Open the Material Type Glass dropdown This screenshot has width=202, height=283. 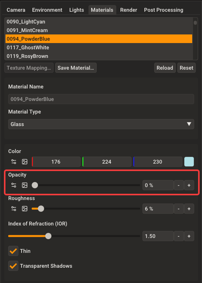(101, 124)
